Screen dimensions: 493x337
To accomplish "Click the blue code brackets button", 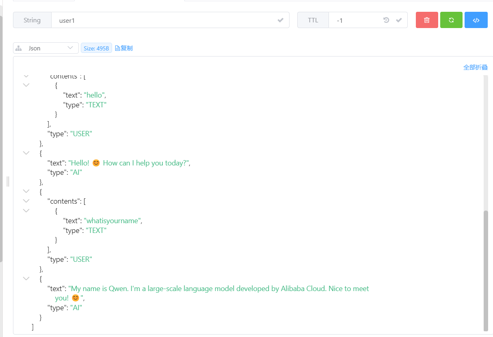I will coord(476,20).
